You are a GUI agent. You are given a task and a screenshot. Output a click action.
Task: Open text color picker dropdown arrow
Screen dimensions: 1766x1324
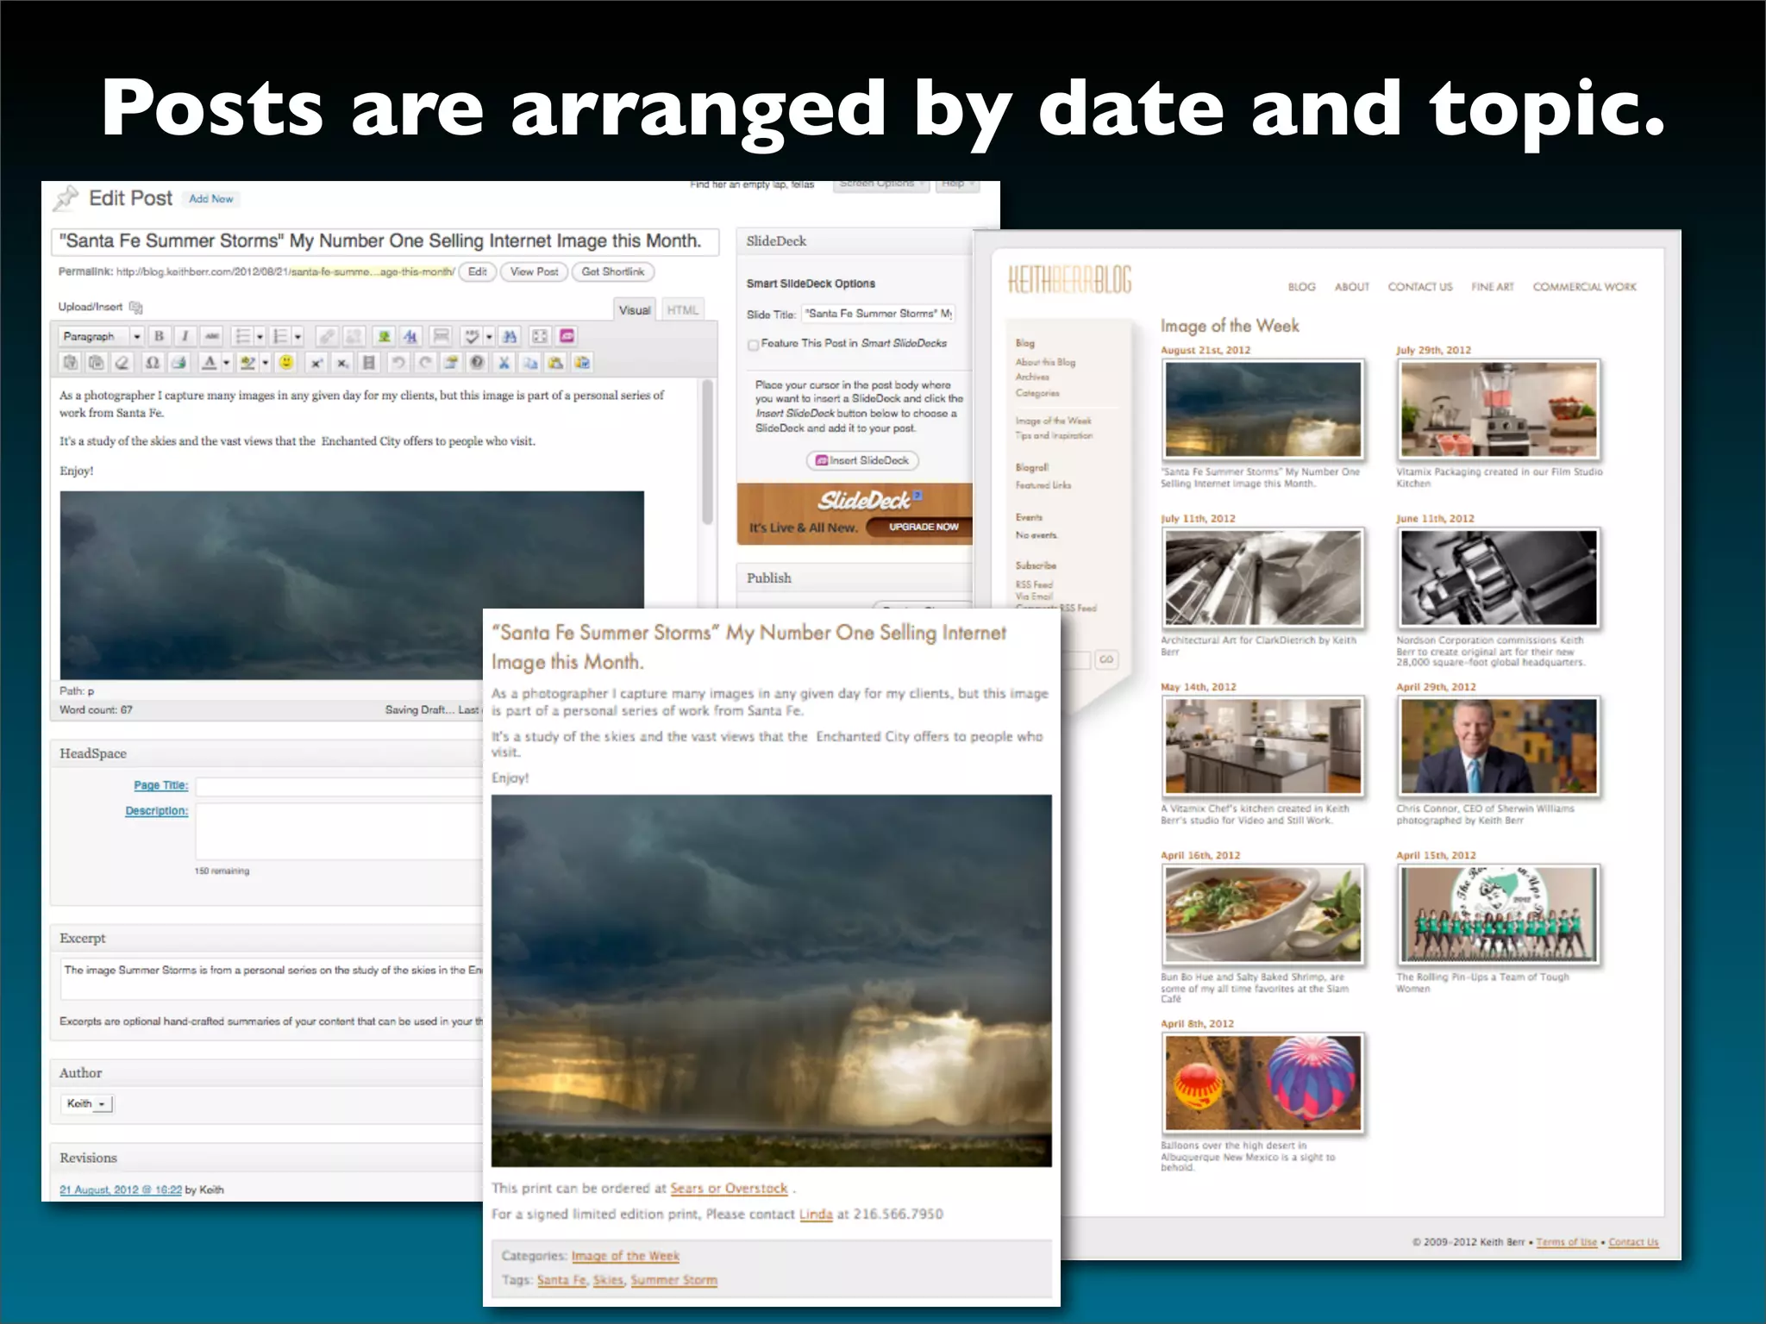tap(226, 362)
